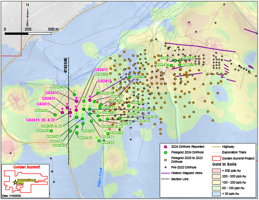Click the Gold in Soils legend heading
Viewport: 259px width, 200px height.
pyautogui.click(x=224, y=165)
